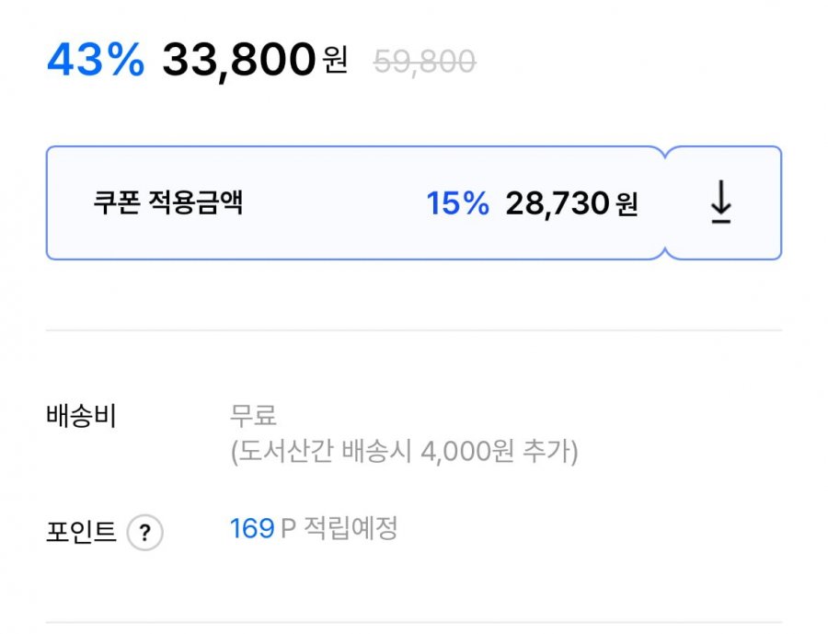The width and height of the screenshot is (828, 634).
Task: Click the 배송비 label
Action: pyautogui.click(x=82, y=416)
